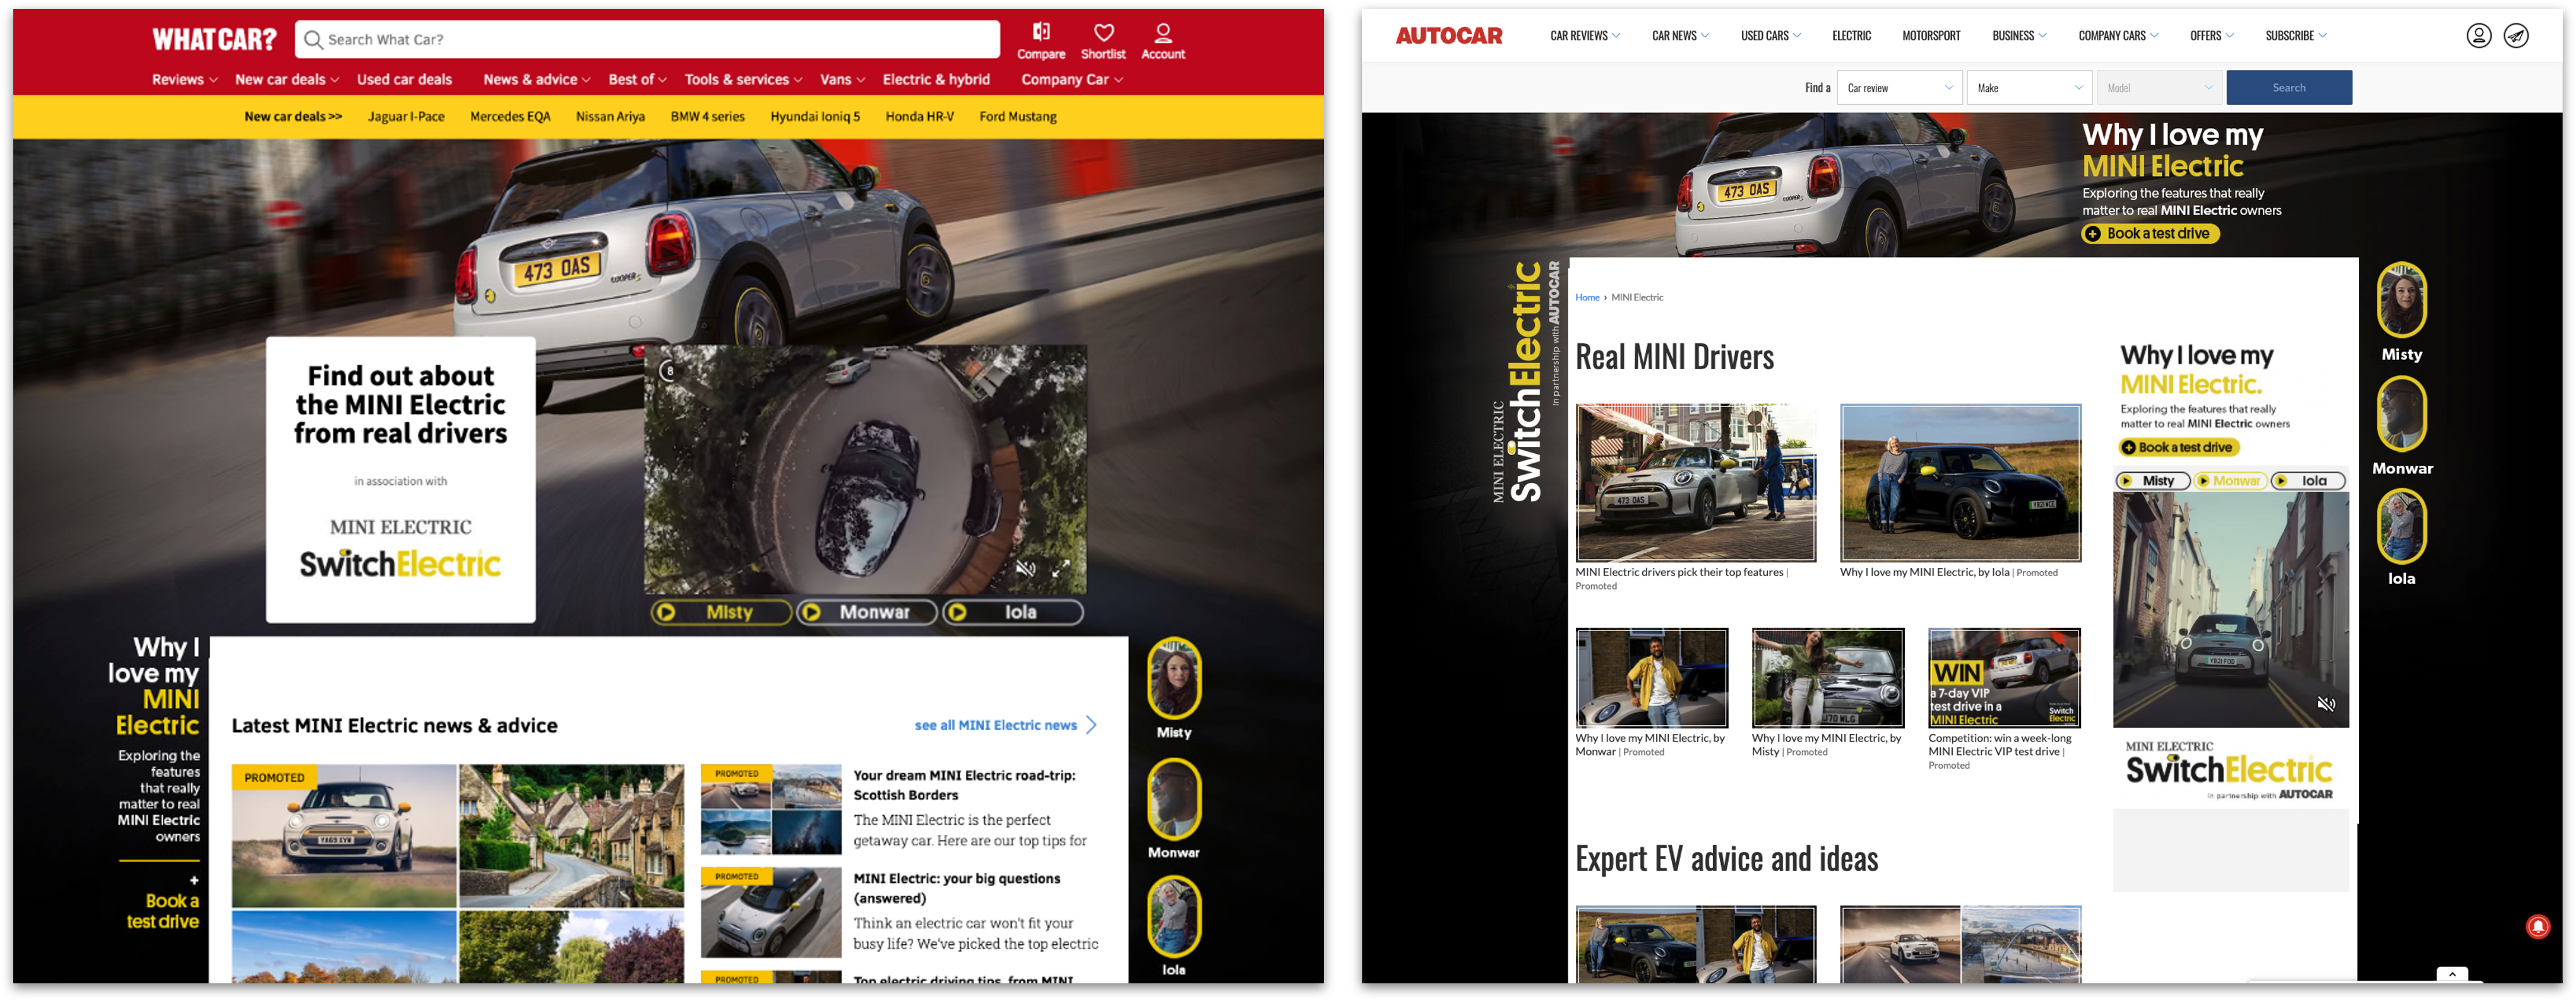Click Book a test drive in Autocar banner

2150,234
